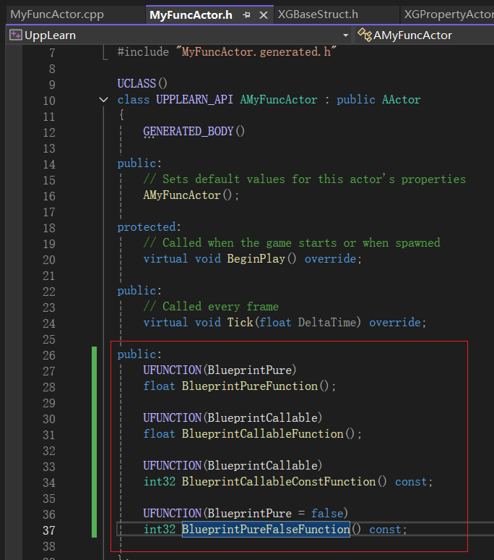Click the BeginPlay function name

pyautogui.click(x=256, y=258)
